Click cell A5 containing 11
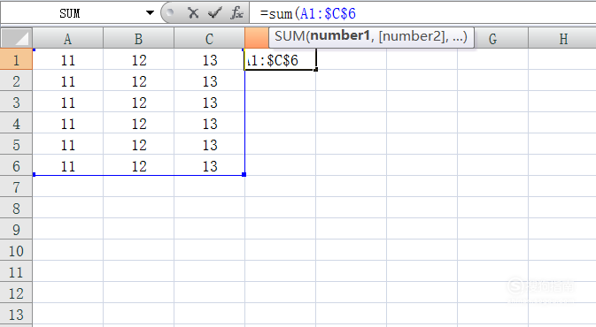596x327 pixels. pyautogui.click(x=67, y=145)
